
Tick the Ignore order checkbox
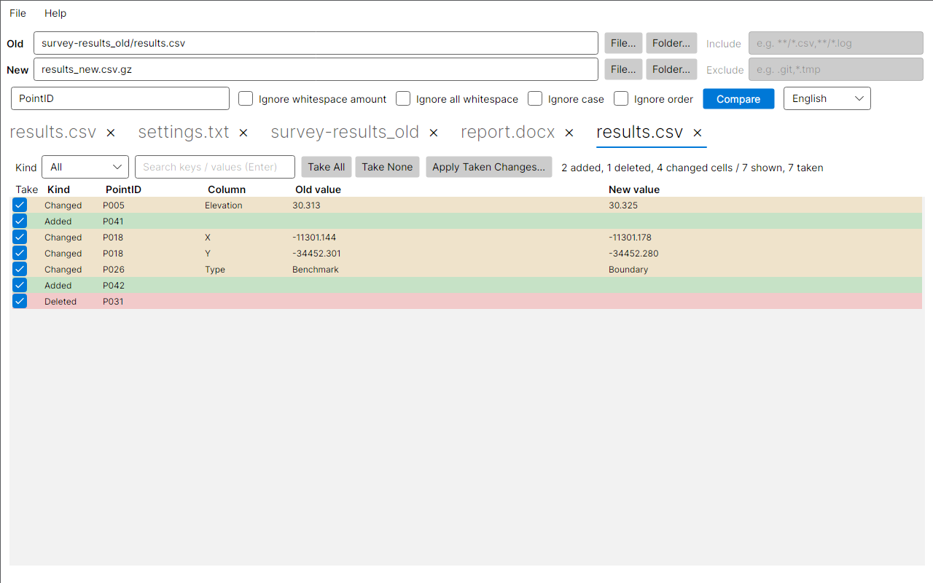click(x=621, y=98)
